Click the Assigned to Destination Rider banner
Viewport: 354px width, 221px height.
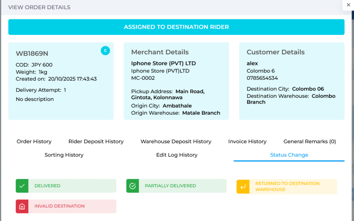tap(176, 27)
